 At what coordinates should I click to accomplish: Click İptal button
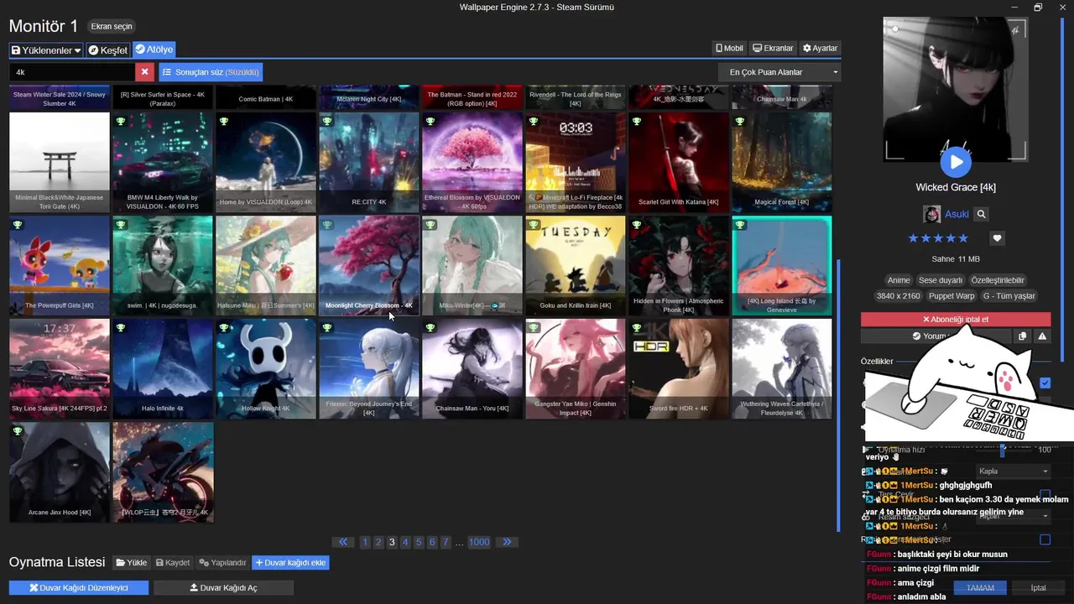pyautogui.click(x=1038, y=588)
